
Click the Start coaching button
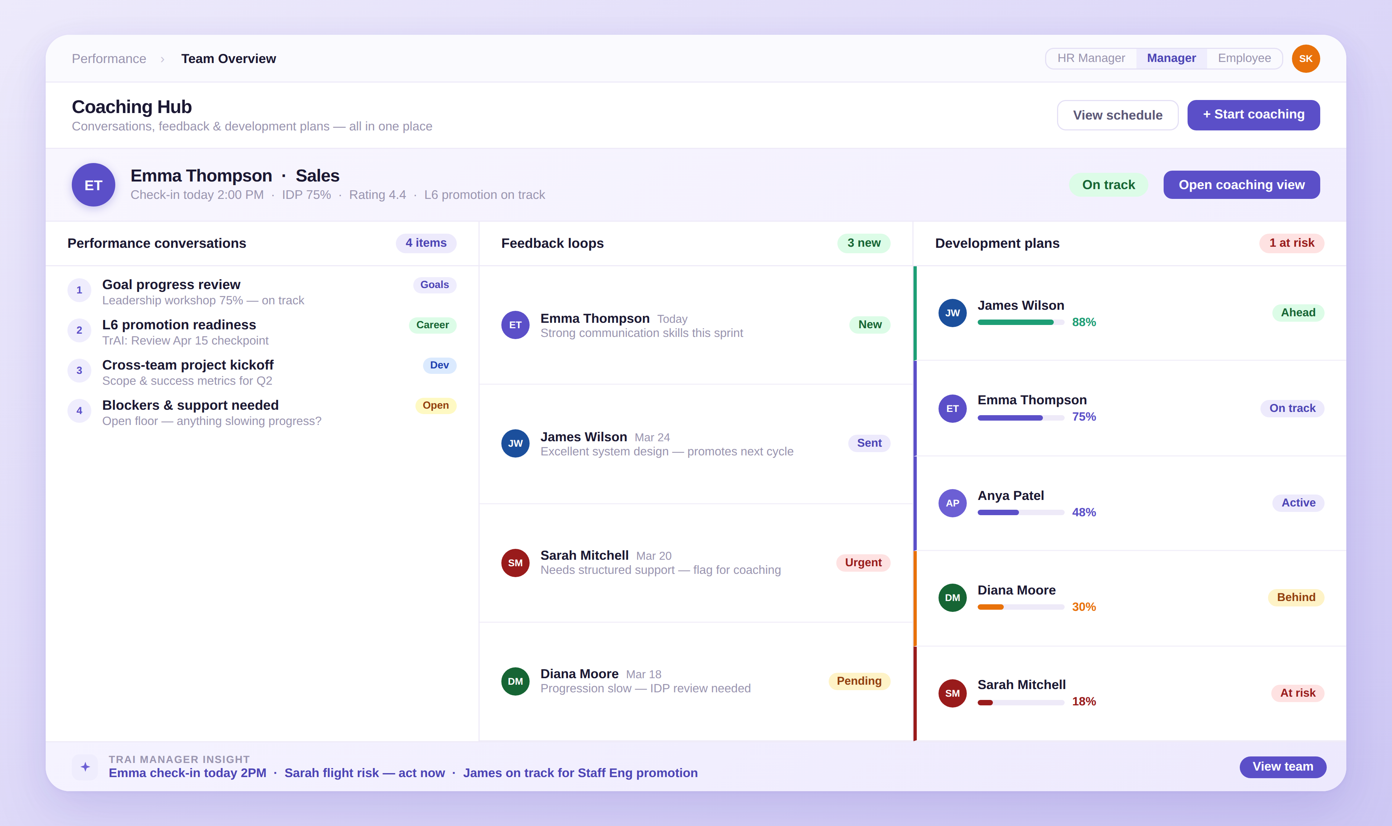tap(1254, 114)
